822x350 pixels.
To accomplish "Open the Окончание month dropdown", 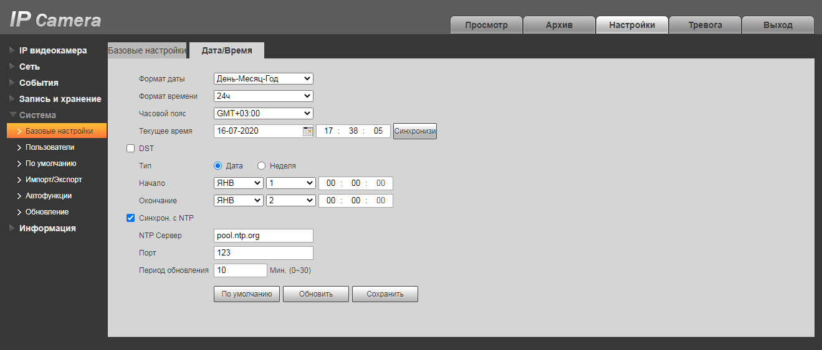I will click(238, 201).
